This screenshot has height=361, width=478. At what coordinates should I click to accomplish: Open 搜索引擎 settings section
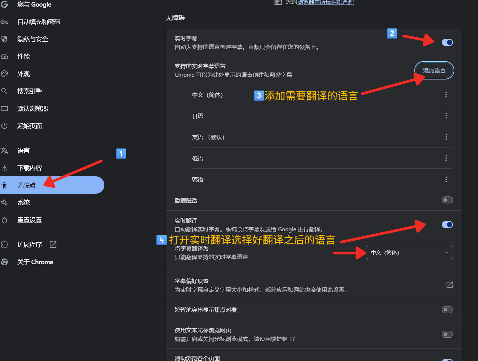click(x=30, y=91)
